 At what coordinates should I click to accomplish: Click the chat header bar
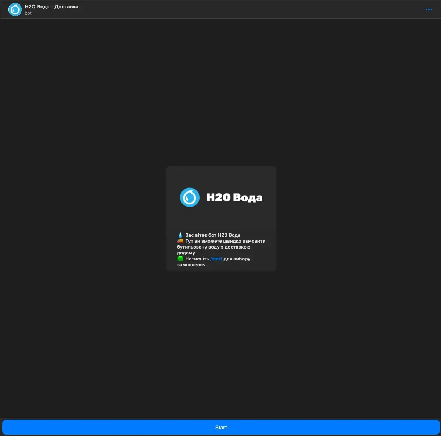221,9
